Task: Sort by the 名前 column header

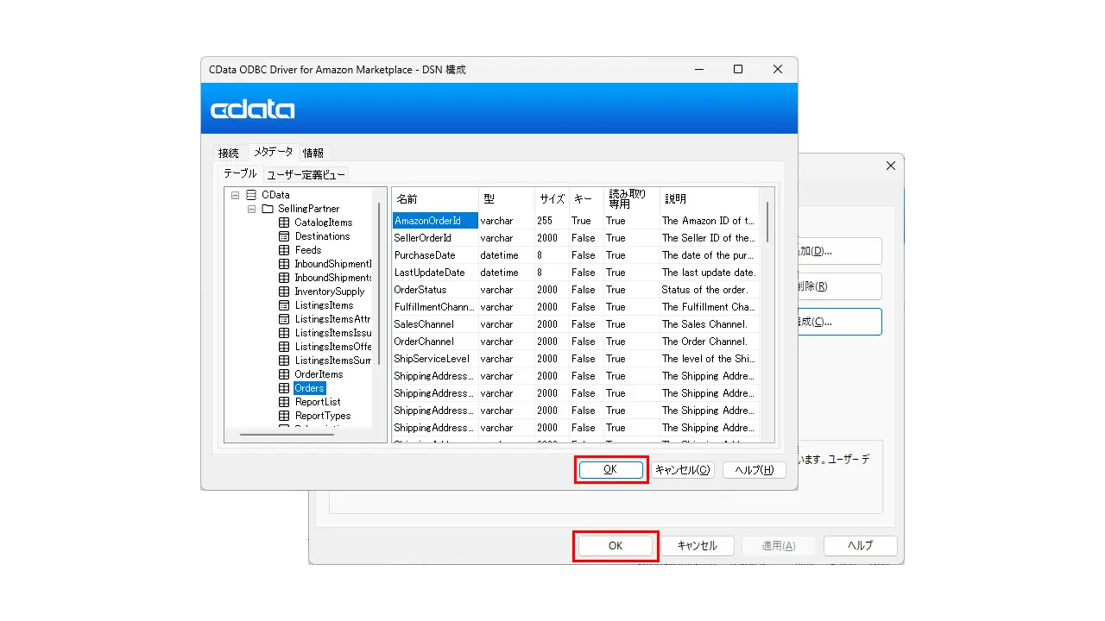Action: (x=435, y=199)
